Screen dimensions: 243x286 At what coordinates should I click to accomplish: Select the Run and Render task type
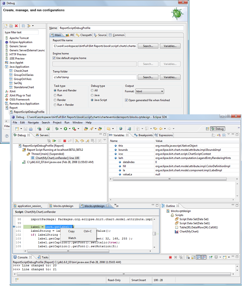(x=55, y=90)
